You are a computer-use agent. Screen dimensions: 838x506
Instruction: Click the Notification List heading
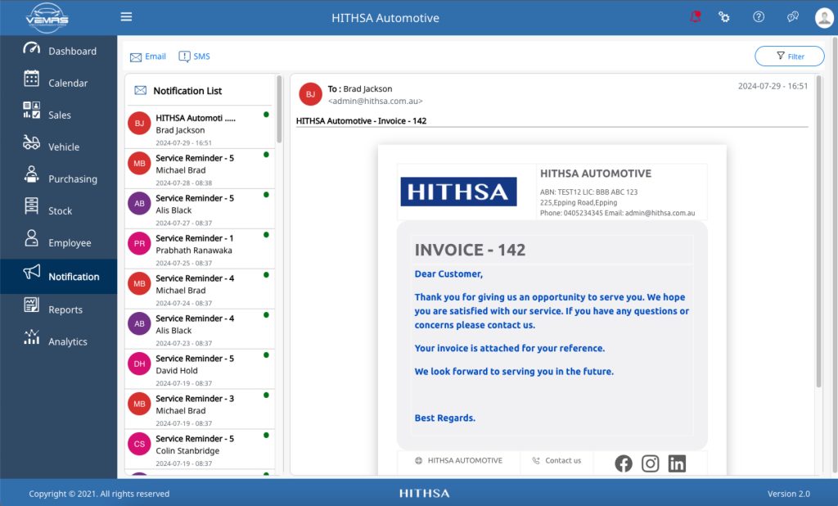[187, 91]
